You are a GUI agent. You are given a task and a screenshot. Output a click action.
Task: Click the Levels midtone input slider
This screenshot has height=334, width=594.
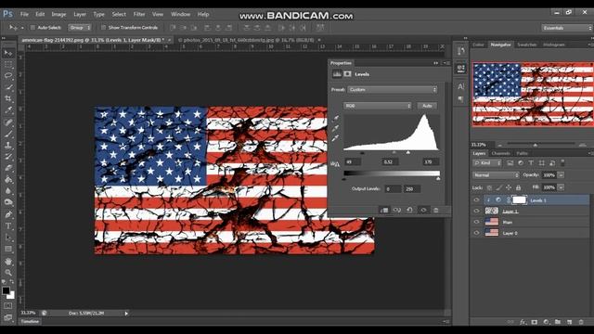[394, 152]
